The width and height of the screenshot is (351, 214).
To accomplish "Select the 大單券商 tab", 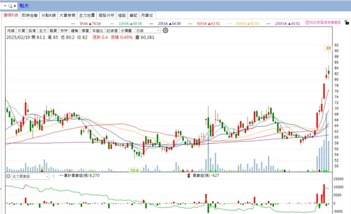I will (67, 16).
